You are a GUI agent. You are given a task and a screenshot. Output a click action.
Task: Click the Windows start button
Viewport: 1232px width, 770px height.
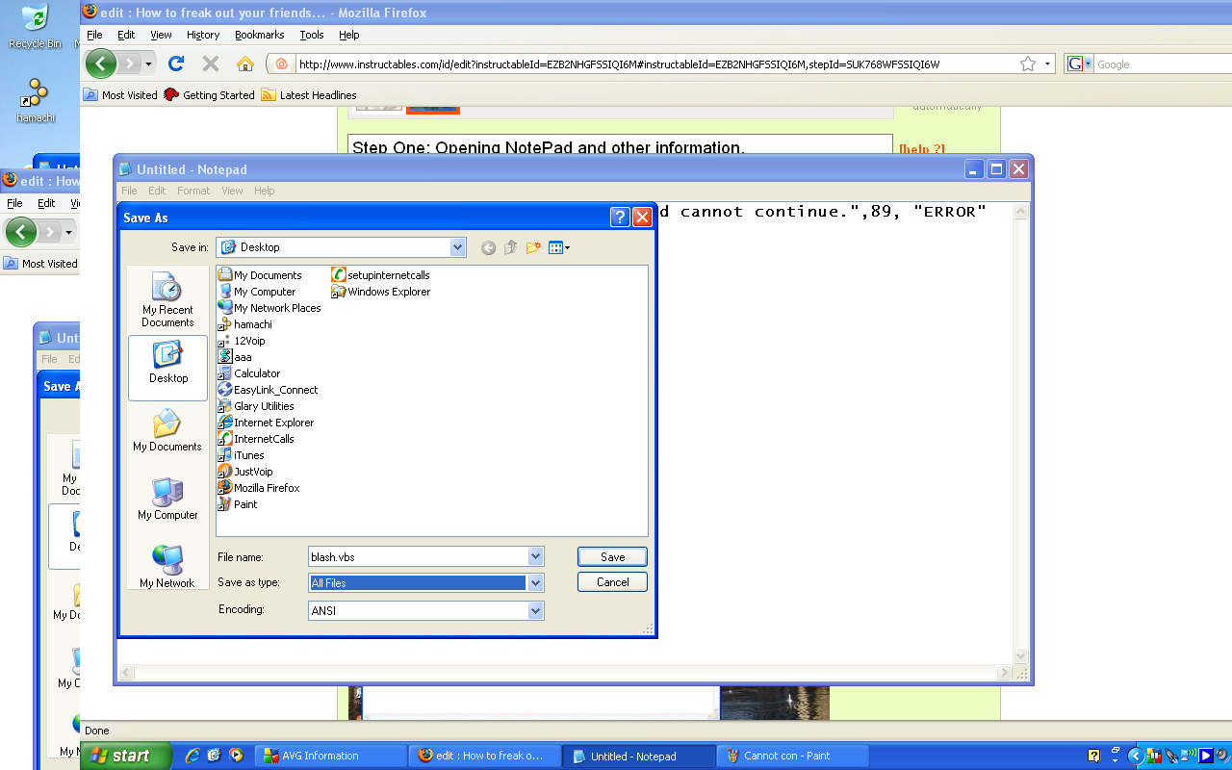[126, 756]
